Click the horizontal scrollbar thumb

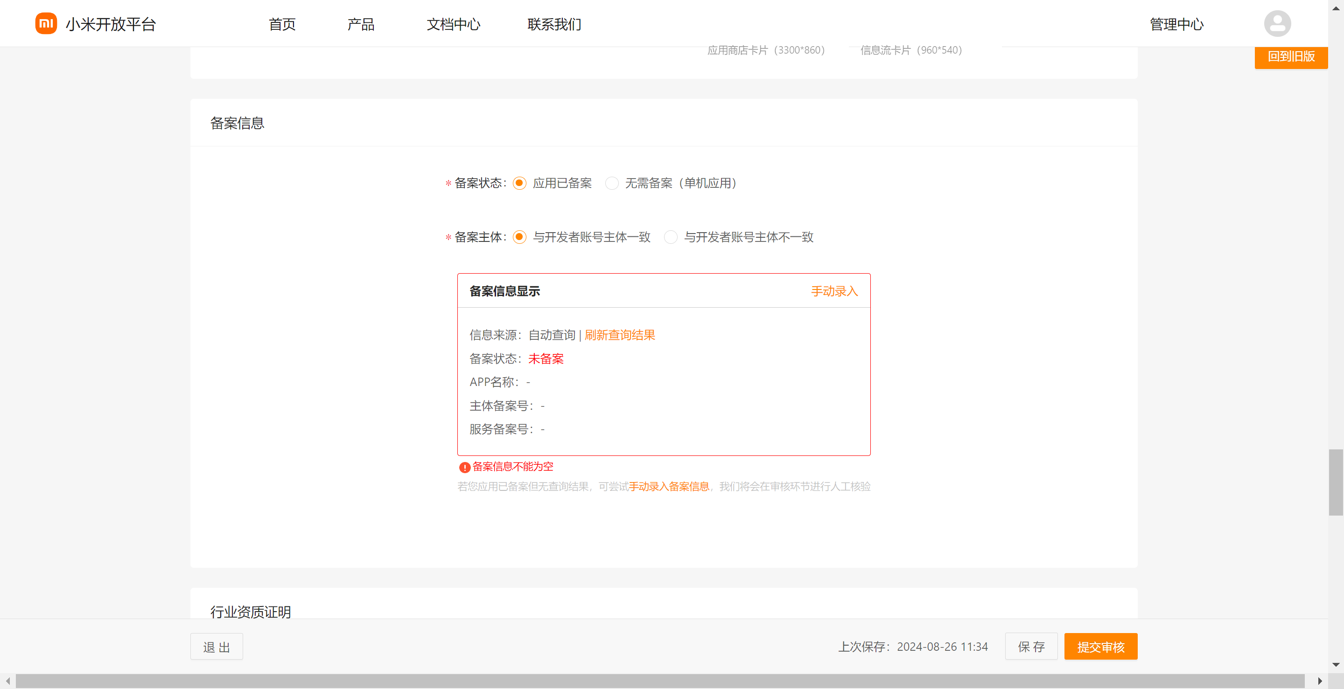click(660, 681)
